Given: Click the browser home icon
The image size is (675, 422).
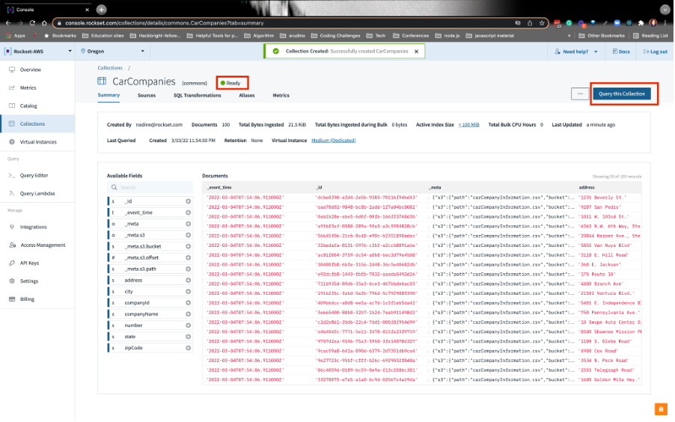Looking at the screenshot, I should (44, 23).
